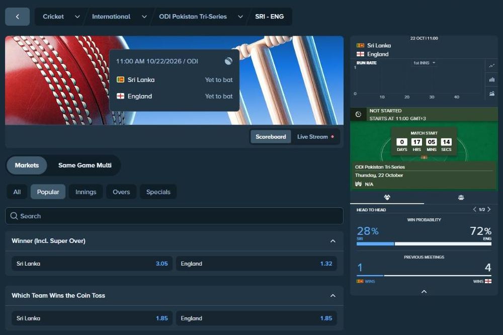Show the area chart view in the run rate widget

tap(492, 94)
